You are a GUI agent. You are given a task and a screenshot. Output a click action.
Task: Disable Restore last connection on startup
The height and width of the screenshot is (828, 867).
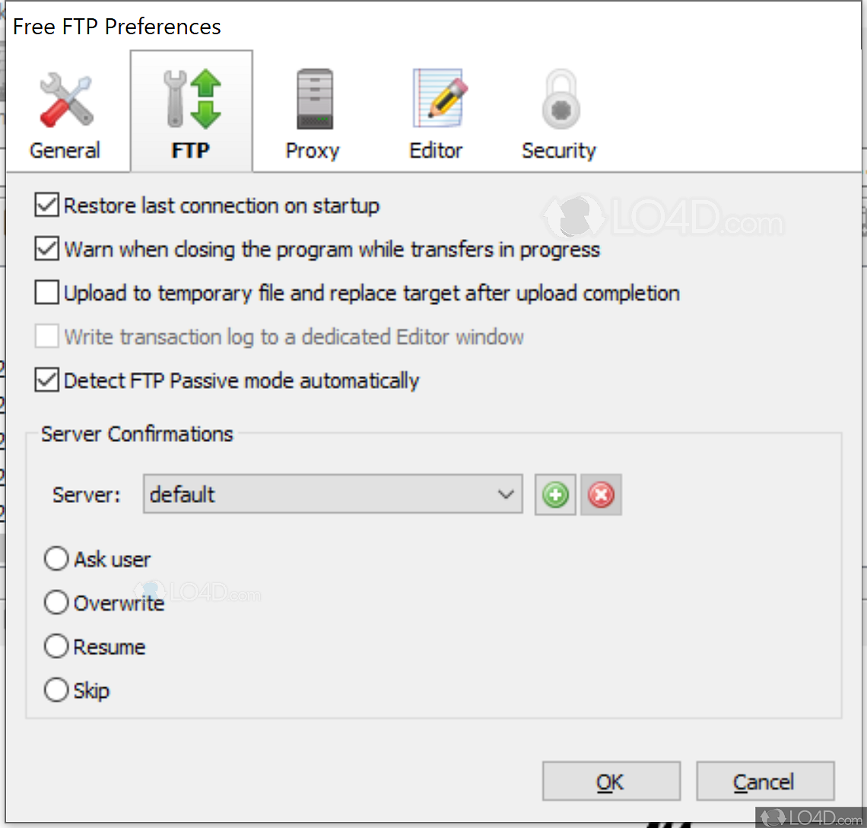pyautogui.click(x=46, y=205)
